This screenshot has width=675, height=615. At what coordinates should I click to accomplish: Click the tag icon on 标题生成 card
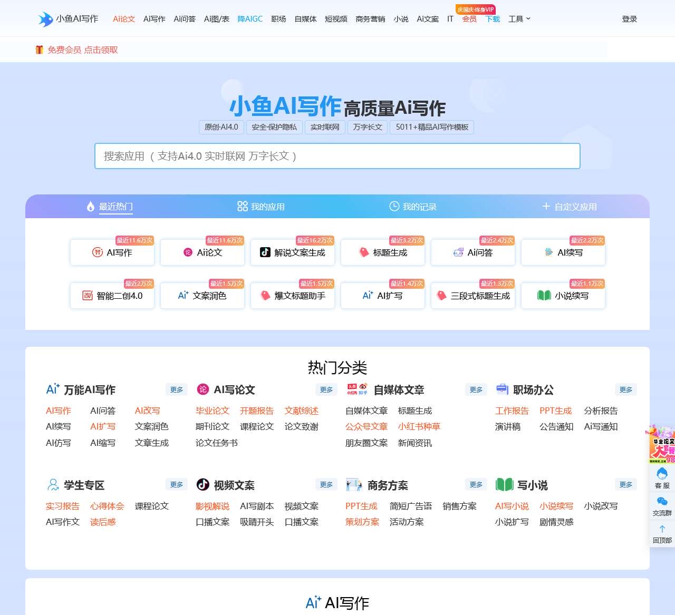coord(364,252)
